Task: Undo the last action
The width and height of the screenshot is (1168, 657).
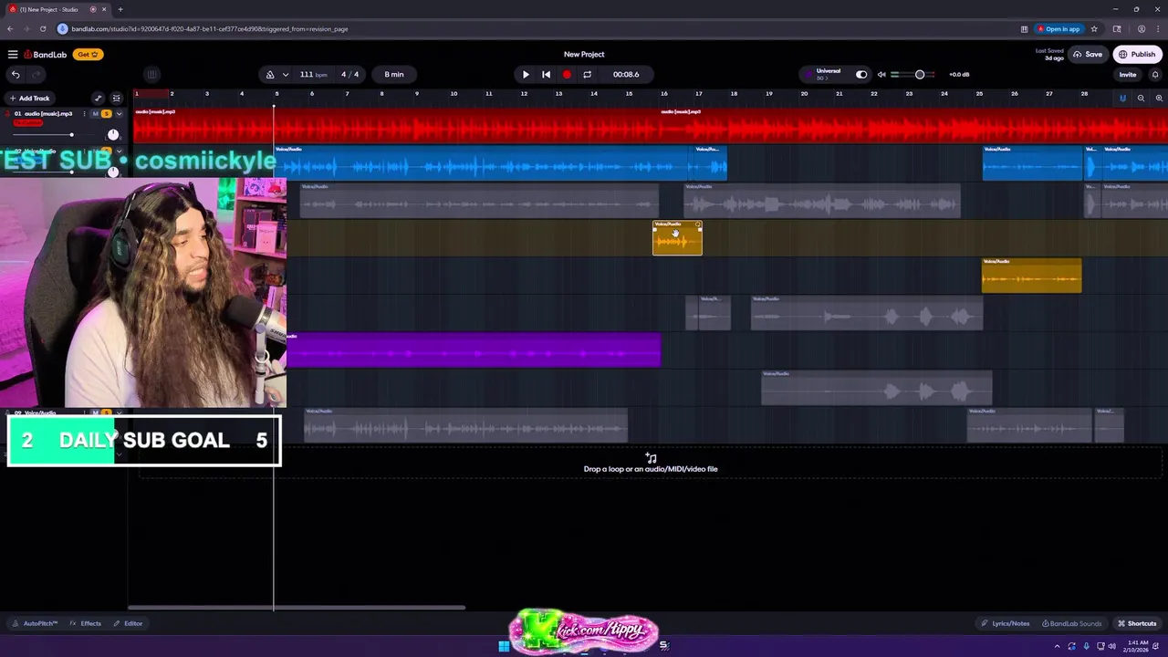Action: tap(16, 75)
